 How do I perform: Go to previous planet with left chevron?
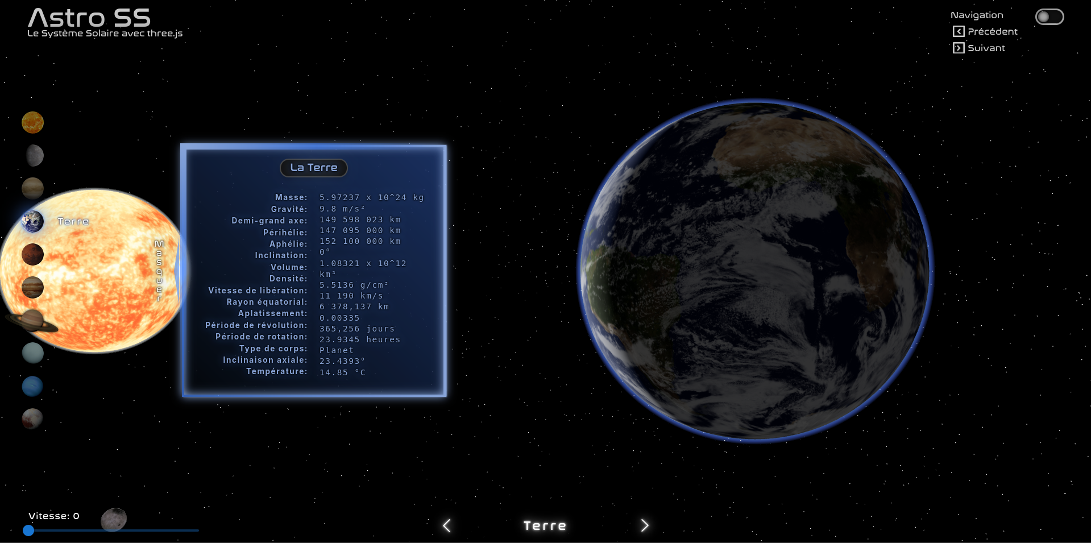(447, 526)
